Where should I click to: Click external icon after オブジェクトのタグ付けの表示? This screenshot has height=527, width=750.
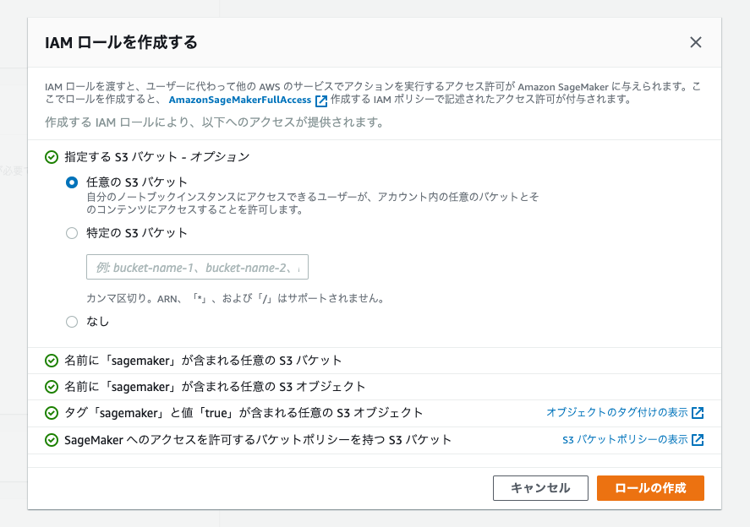(698, 412)
